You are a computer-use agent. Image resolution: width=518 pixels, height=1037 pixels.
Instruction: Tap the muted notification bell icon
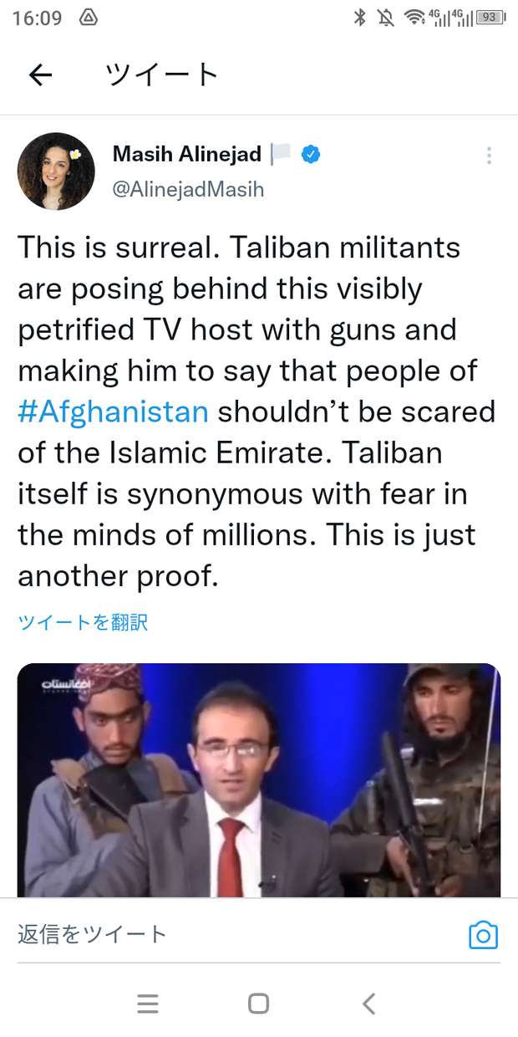(x=385, y=17)
